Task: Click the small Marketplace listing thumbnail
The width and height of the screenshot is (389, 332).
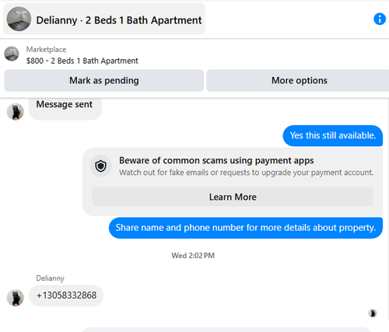Action: pyautogui.click(x=12, y=54)
